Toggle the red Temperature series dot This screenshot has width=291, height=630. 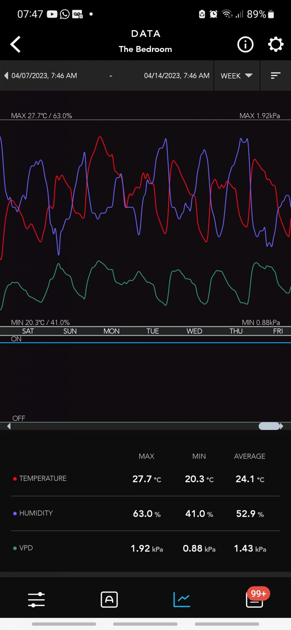[x=15, y=479]
